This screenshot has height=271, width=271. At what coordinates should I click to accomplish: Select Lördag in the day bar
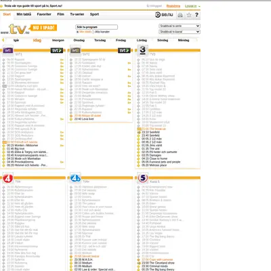pos(142,40)
